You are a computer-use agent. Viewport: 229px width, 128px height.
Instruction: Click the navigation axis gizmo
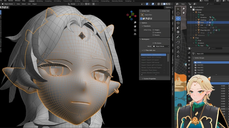pyautogui.click(x=131, y=15)
